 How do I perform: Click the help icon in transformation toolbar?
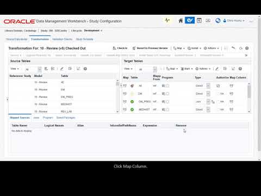pyautogui.click(x=247, y=48)
